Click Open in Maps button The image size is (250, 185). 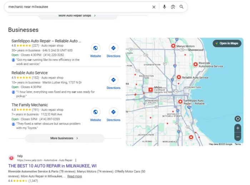click(x=227, y=43)
